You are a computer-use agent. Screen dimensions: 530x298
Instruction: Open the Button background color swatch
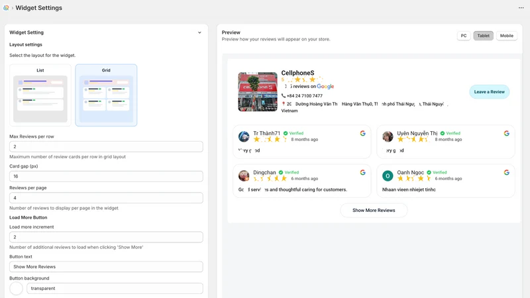(16, 289)
